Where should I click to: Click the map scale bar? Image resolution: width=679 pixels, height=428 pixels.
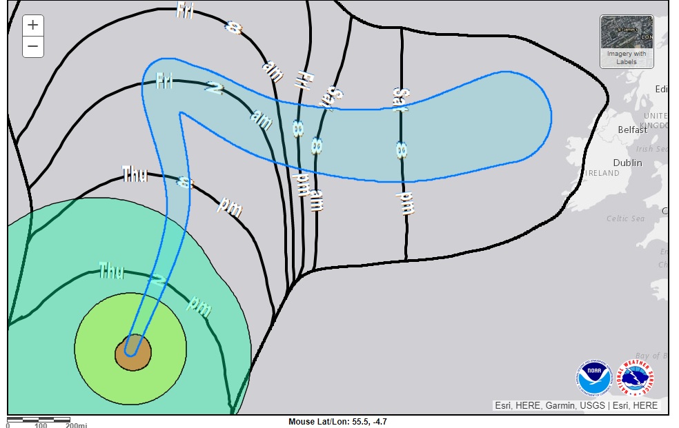39,420
